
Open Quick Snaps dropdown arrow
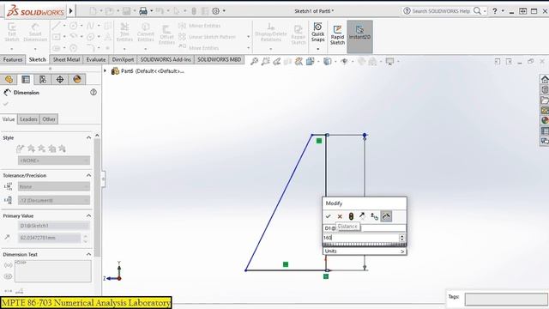(x=318, y=49)
